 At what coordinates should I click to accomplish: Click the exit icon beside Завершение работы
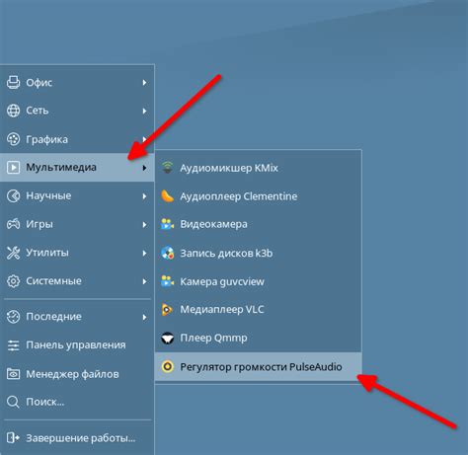(13, 438)
